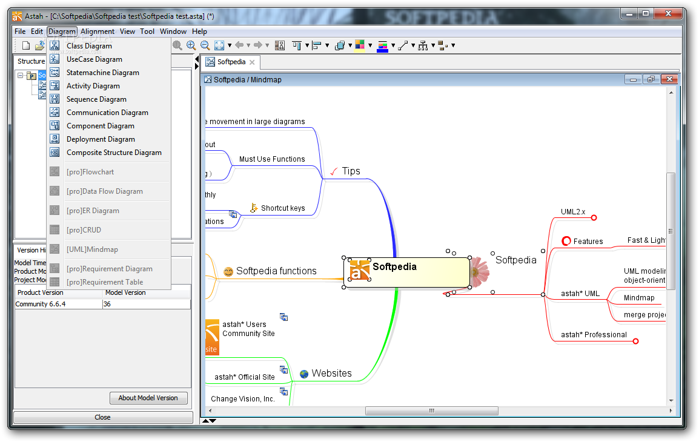Expand the UML2.x topic circle handle
The width and height of the screenshot is (699, 442).
[594, 217]
